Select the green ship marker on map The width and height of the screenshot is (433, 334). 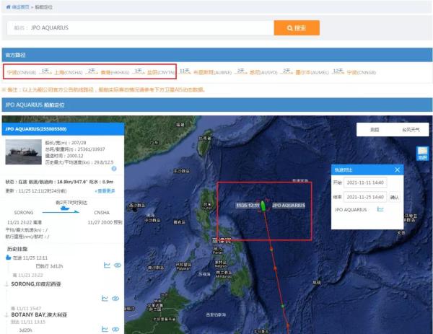263,206
